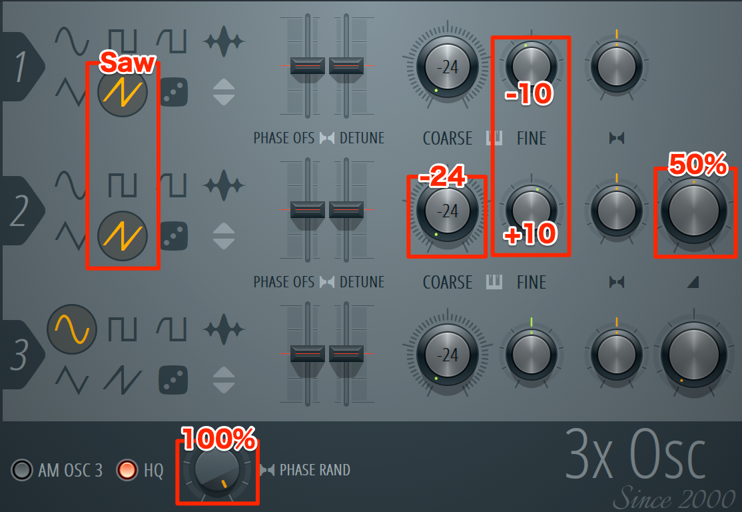Select rounded saw shape for oscillator 2
The image size is (742, 512).
tap(172, 185)
